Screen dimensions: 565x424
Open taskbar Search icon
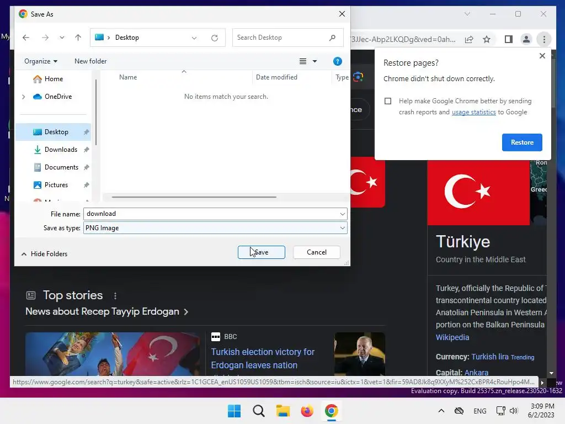(x=258, y=411)
